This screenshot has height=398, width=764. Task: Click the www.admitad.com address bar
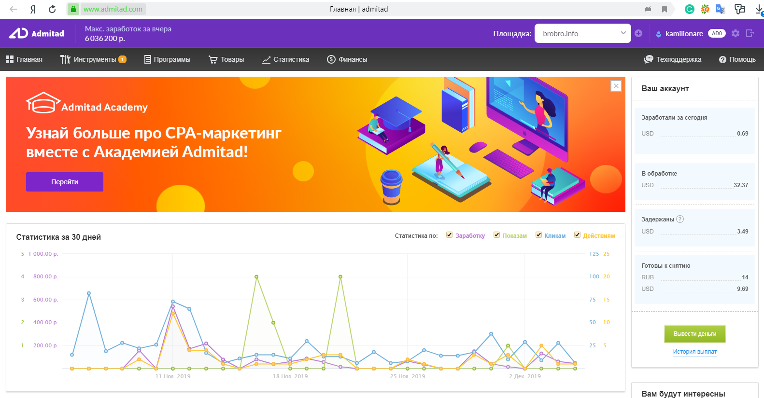coord(113,9)
